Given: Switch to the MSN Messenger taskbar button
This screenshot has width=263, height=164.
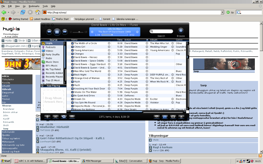Looking at the screenshot, I should pyautogui.click(x=97, y=161).
